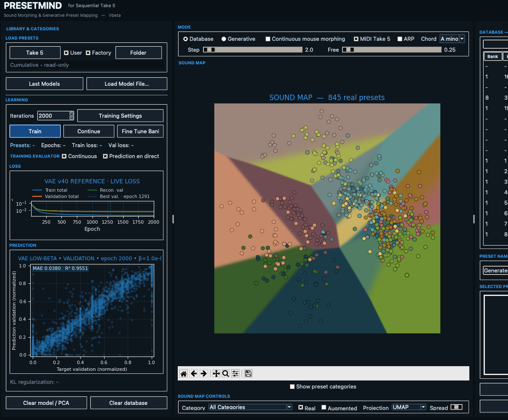Click the Fine Tune Bank button
508x420 pixels.
tap(140, 131)
